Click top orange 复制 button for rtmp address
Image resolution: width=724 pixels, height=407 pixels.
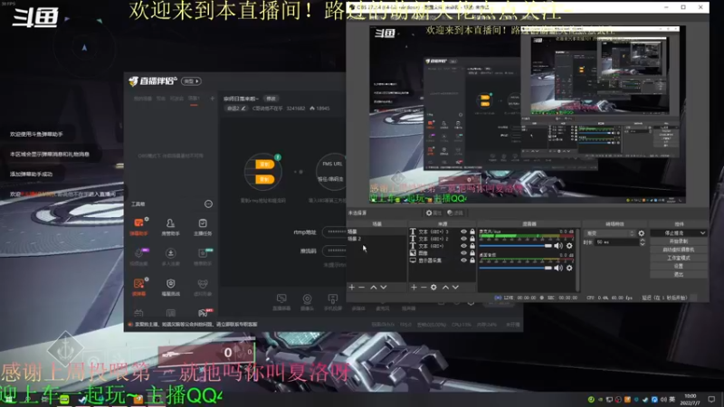(x=265, y=165)
